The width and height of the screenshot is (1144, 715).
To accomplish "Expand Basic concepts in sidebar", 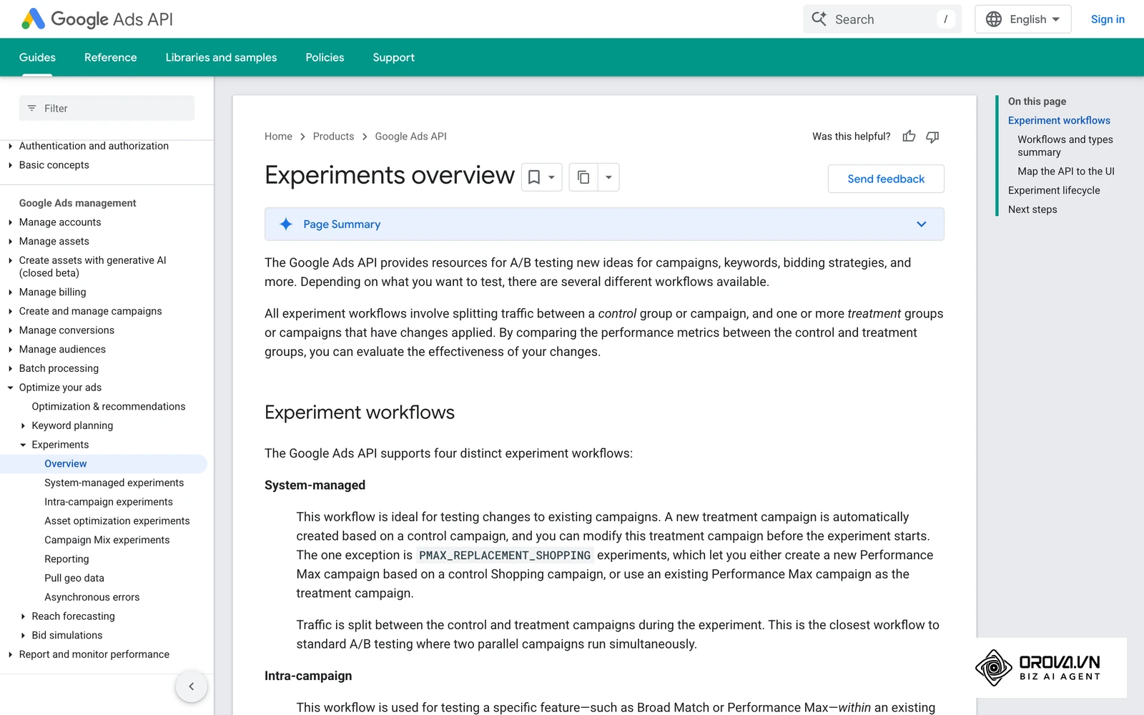I will (54, 165).
